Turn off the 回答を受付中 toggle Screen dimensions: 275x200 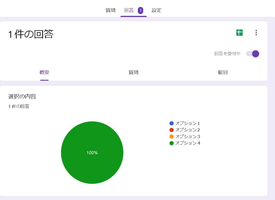coord(253,54)
